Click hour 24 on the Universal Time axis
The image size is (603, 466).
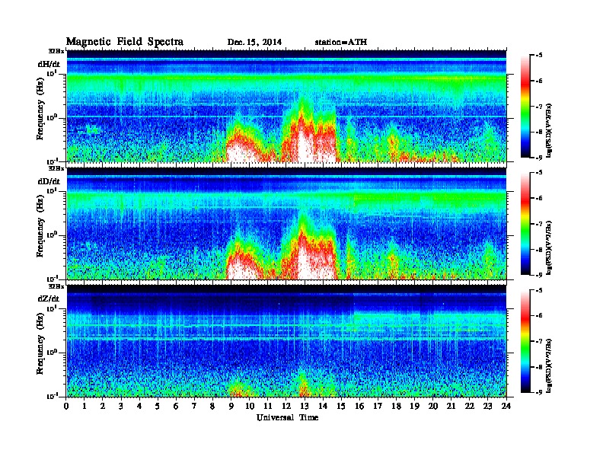click(x=506, y=406)
